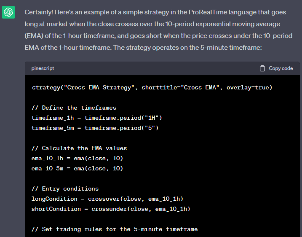
Task: Click the "// Entry conditions" comment
Action: pyautogui.click(x=65, y=189)
